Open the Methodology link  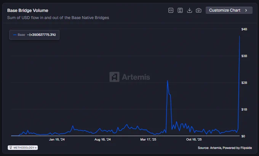[x=22, y=148]
